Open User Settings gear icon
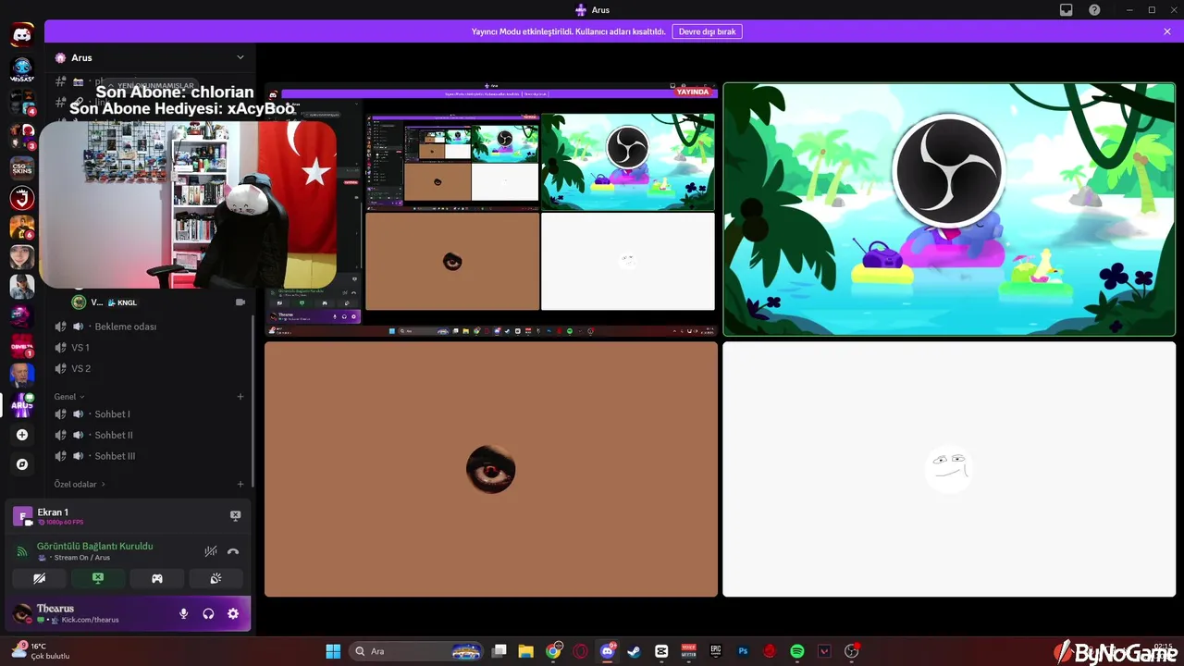This screenshot has height=666, width=1184. 233,613
